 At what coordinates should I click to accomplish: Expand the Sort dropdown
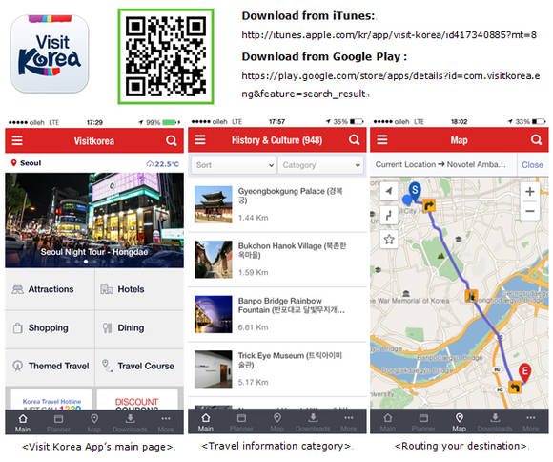pyautogui.click(x=234, y=165)
